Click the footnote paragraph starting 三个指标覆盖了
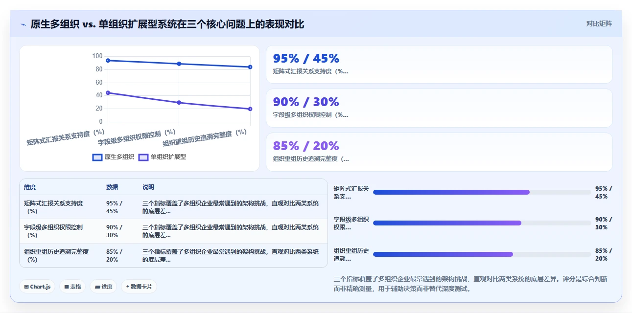 pyautogui.click(x=470, y=284)
